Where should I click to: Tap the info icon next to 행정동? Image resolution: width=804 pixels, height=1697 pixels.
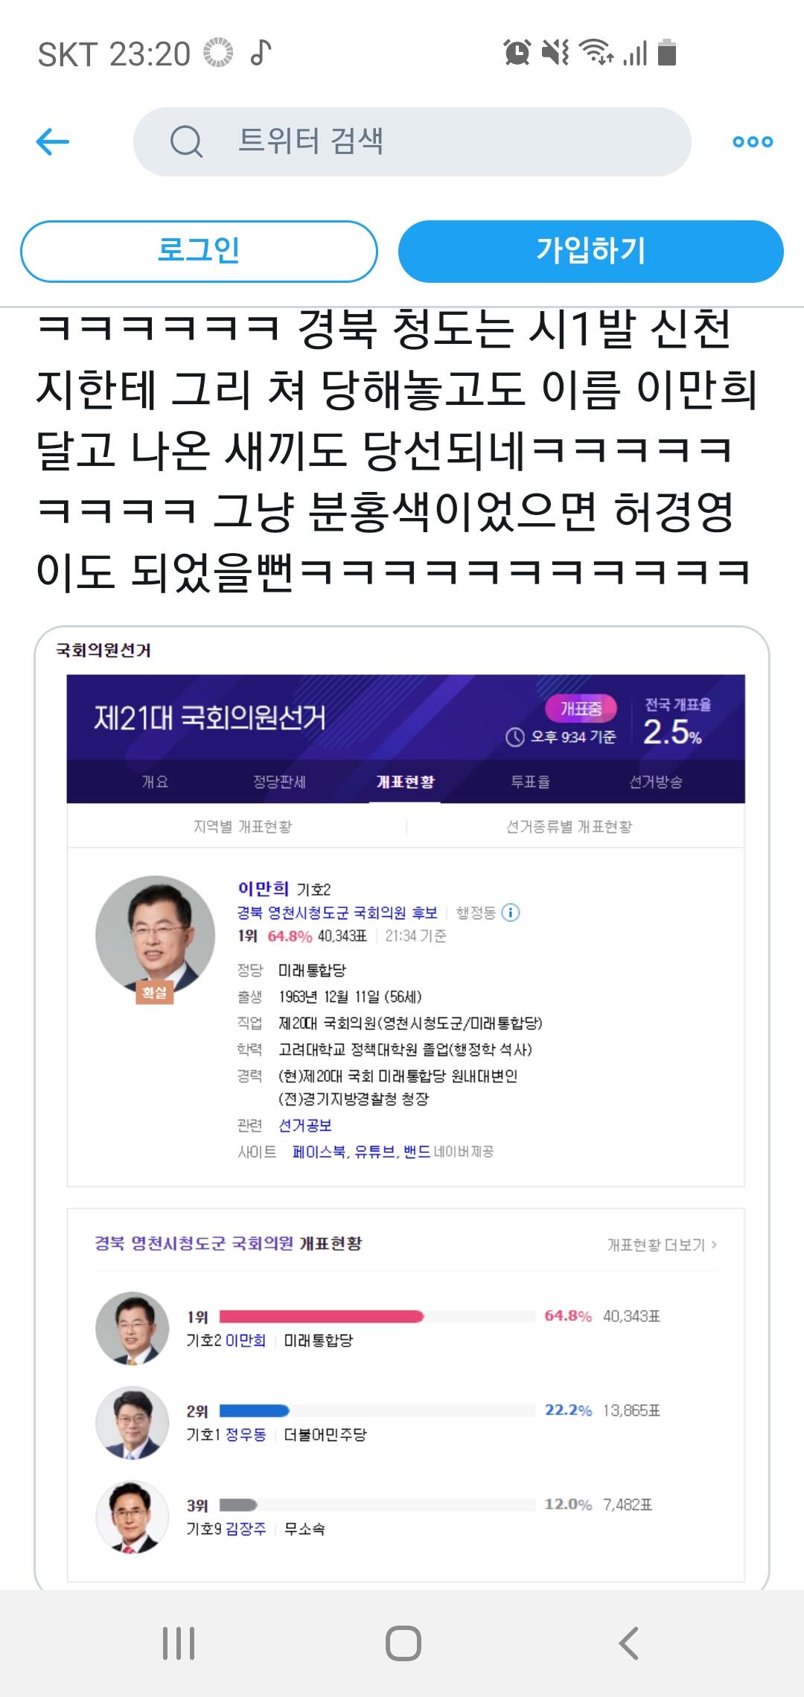(511, 913)
